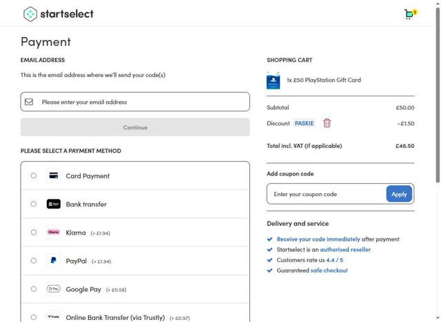Viewport: 441px width, 322px height.
Task: Select Card Payment radio button
Action: point(34,175)
